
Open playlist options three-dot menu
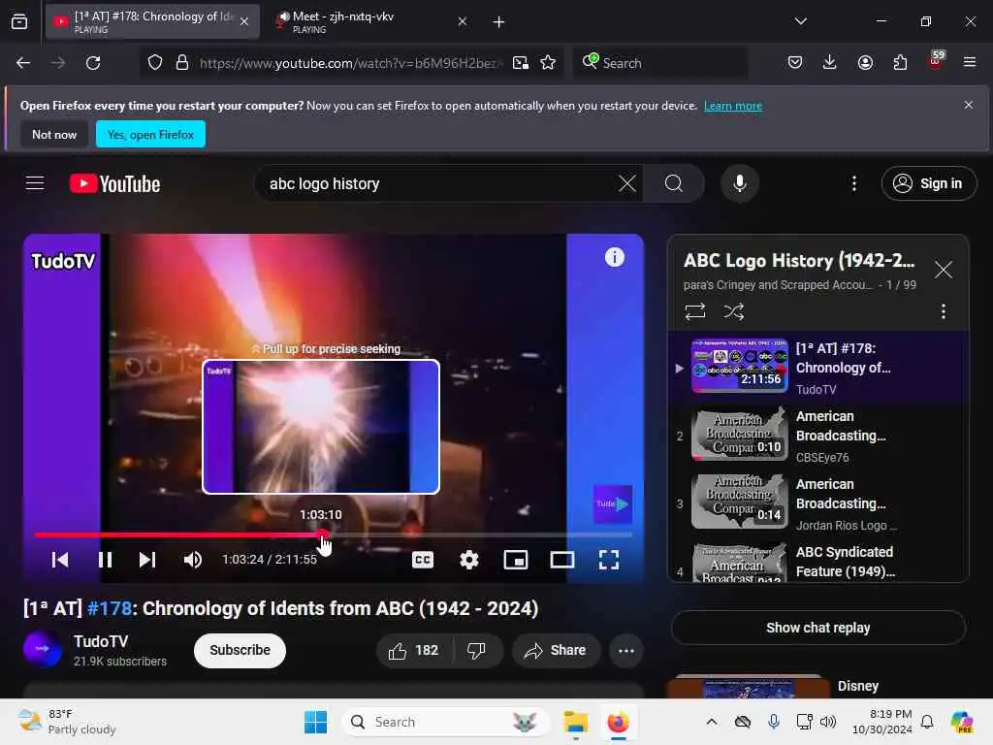(943, 311)
